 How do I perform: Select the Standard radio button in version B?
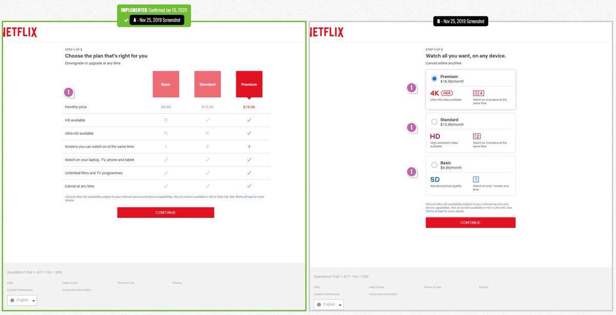[x=434, y=122]
